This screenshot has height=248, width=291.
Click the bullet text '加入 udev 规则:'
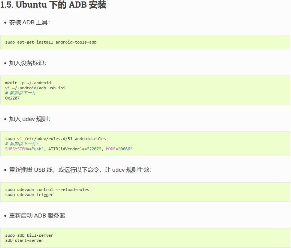click(30, 119)
